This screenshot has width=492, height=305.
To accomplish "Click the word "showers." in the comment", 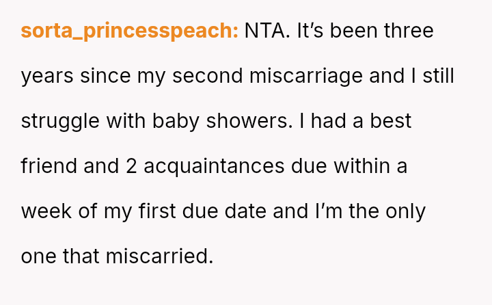I will coord(245,121).
